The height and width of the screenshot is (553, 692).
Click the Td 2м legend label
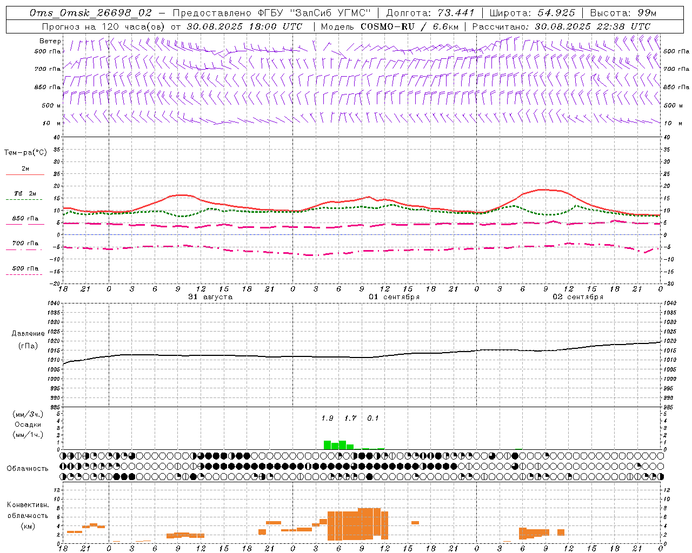click(x=25, y=193)
